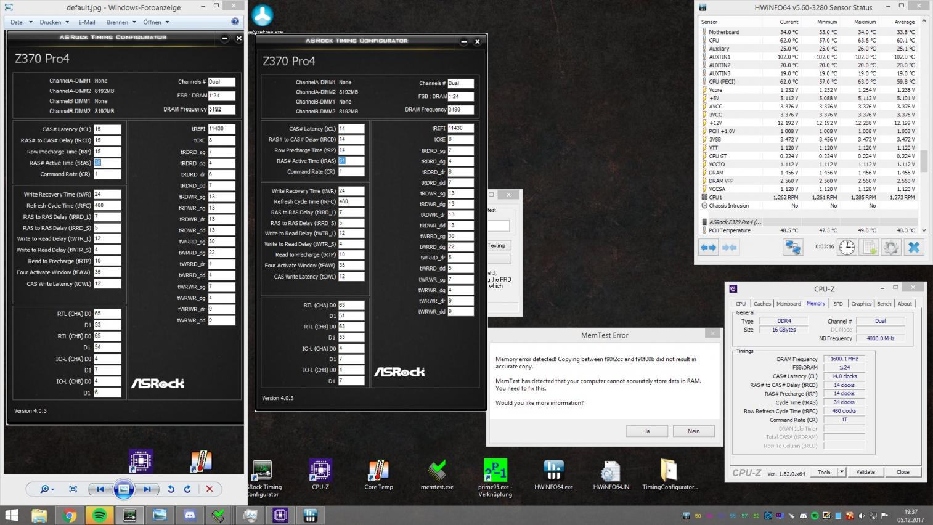The width and height of the screenshot is (933, 525).
Task: Open the photo viewer help icon
Action: pos(235,22)
